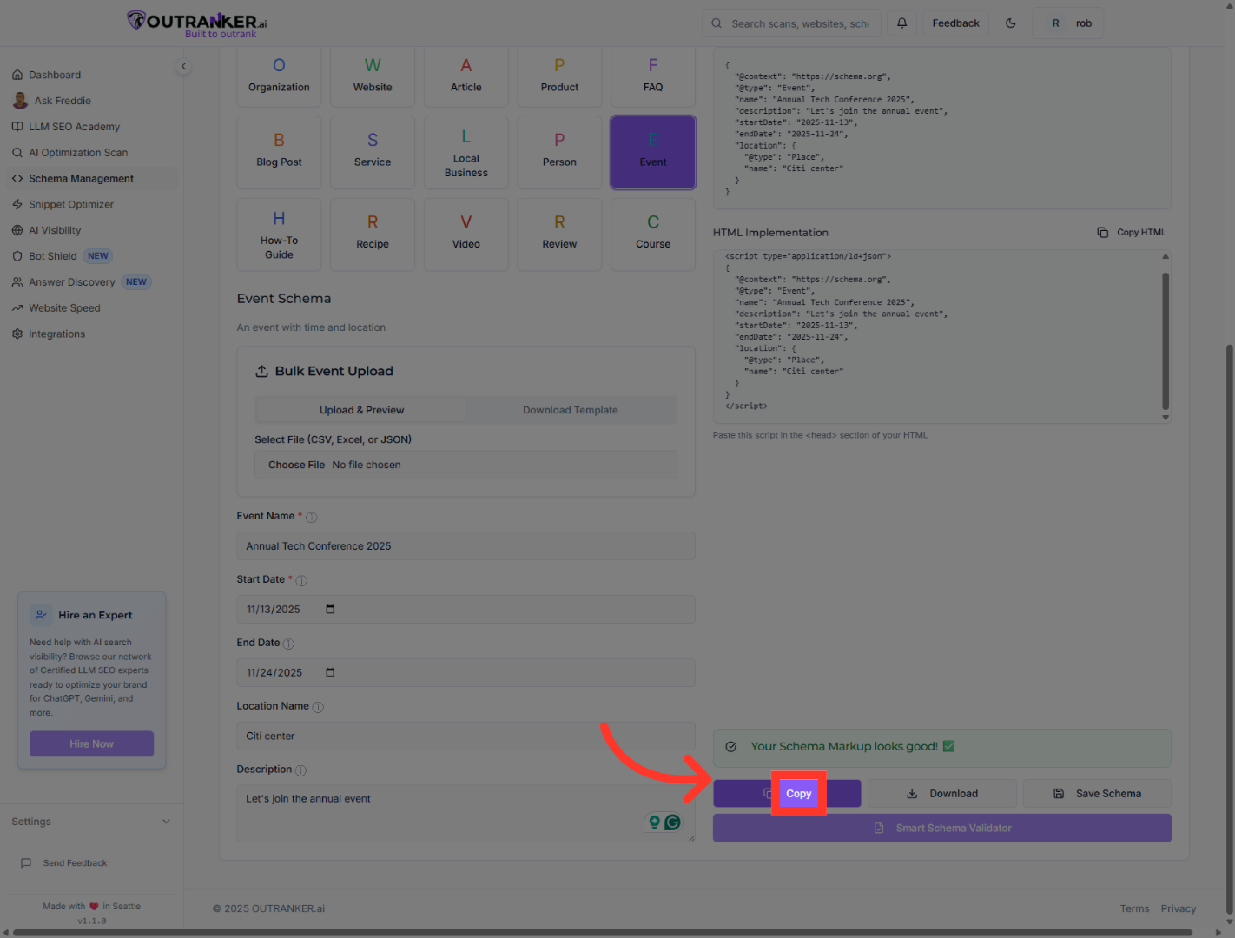Choose the Local Business schema type

466,153
